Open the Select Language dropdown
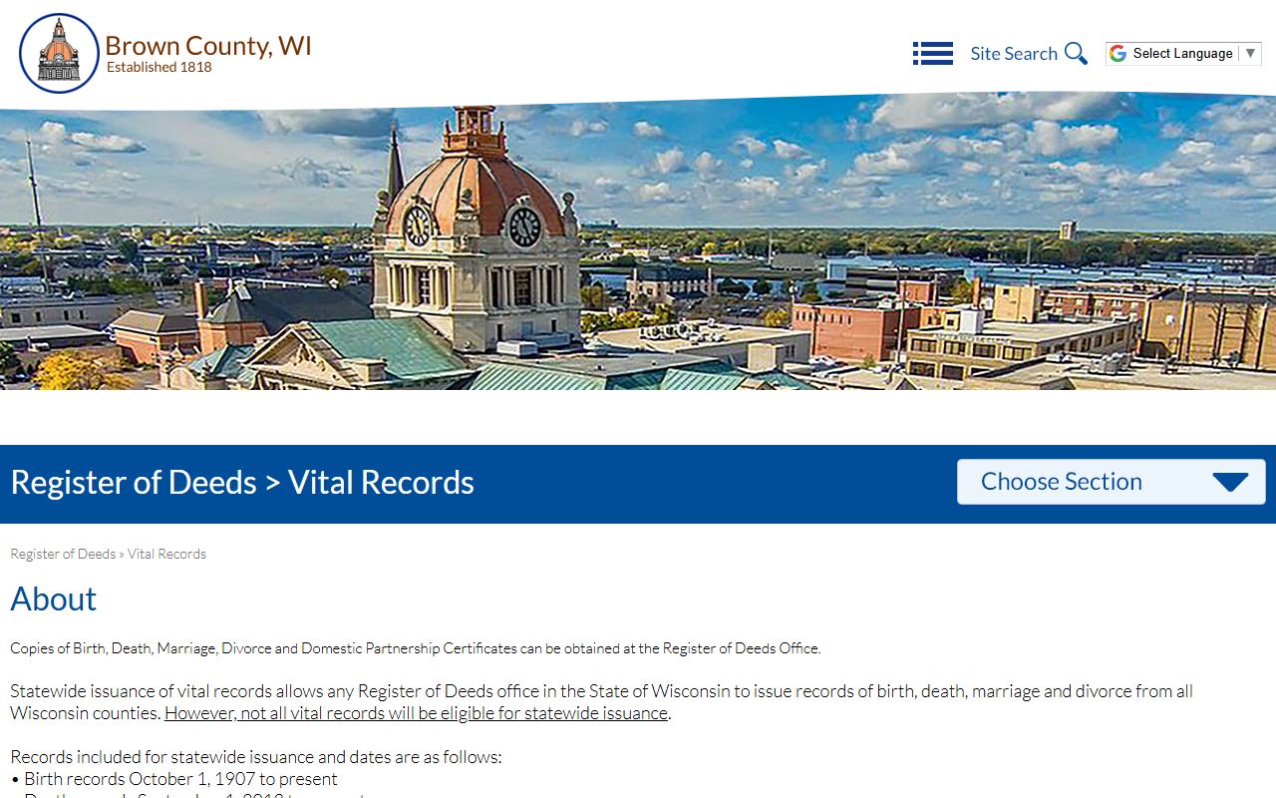This screenshot has height=798, width=1276. (1183, 54)
